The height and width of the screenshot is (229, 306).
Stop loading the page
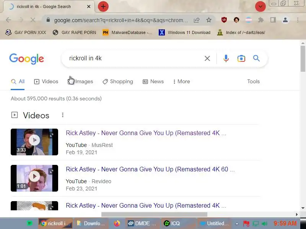click(33, 20)
